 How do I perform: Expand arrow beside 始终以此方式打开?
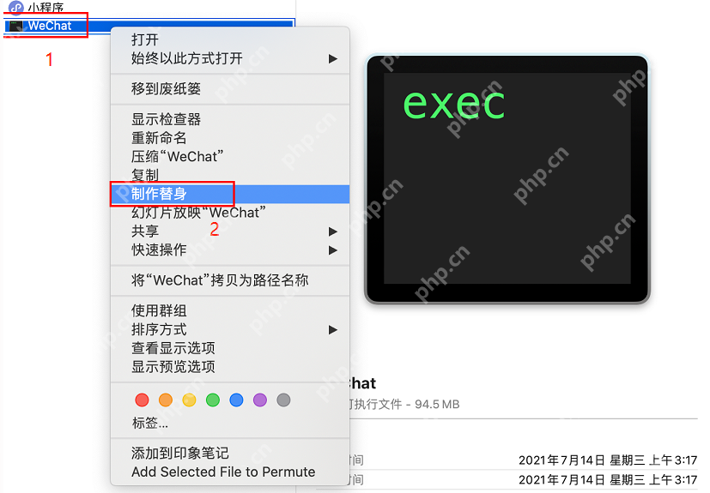(333, 59)
